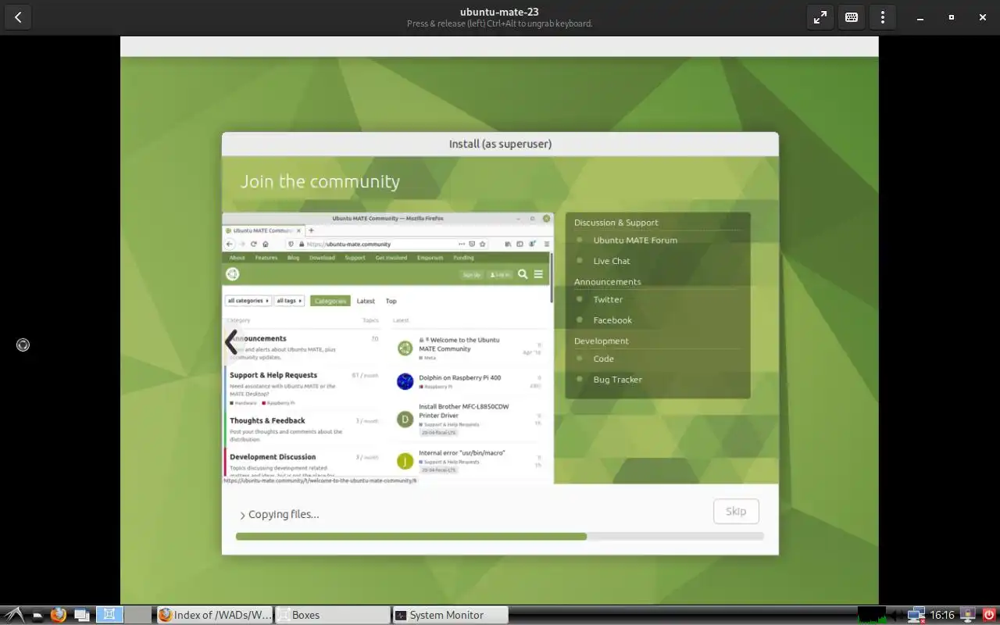Go back using the Boxes back arrow
Viewport: 1000px width, 625px height.
pos(17,17)
